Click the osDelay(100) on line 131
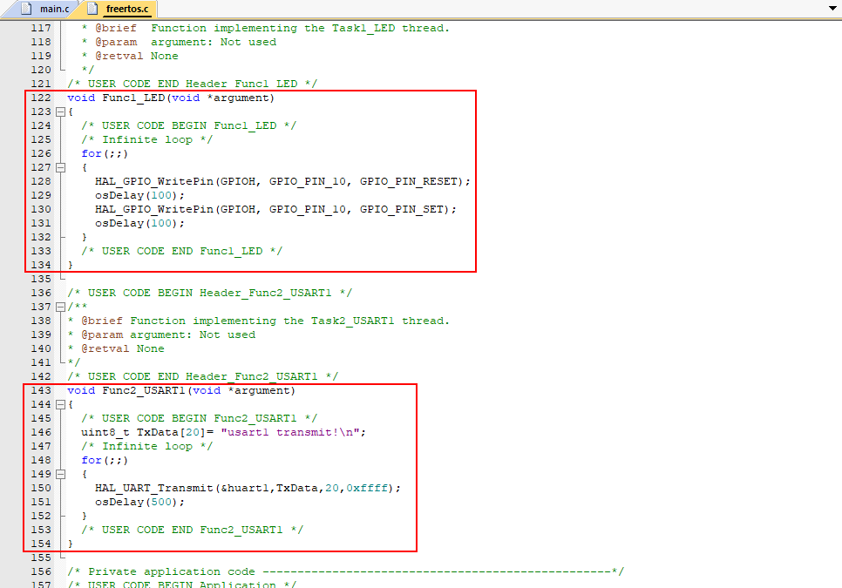This screenshot has height=588, width=842. (x=139, y=223)
